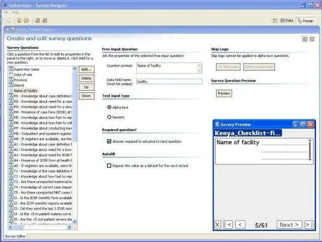Switch layout to the horizontal rows view icon

pos(312,39)
